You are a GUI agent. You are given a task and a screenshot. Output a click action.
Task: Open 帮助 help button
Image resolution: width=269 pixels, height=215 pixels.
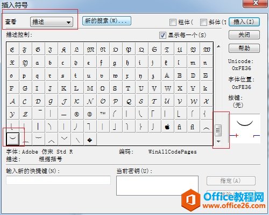(x=244, y=48)
